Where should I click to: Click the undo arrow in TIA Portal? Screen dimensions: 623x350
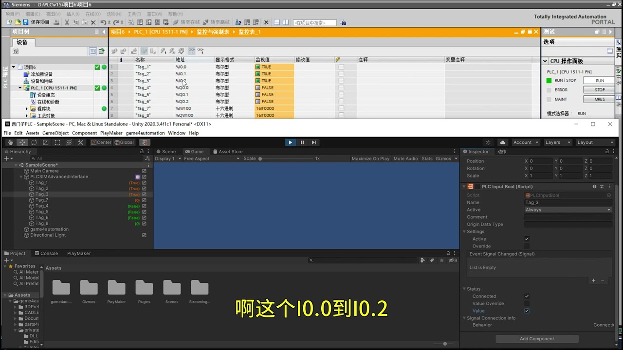click(x=103, y=22)
